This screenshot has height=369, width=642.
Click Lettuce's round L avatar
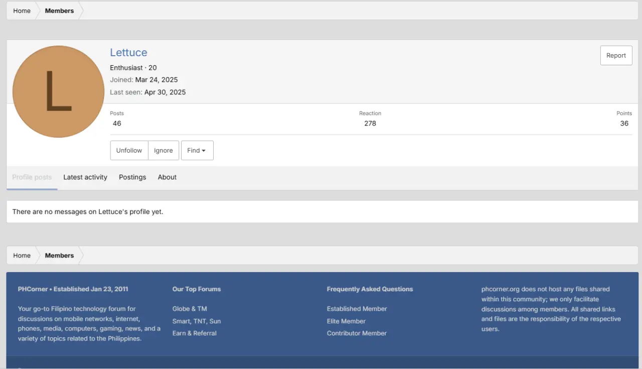tap(58, 91)
